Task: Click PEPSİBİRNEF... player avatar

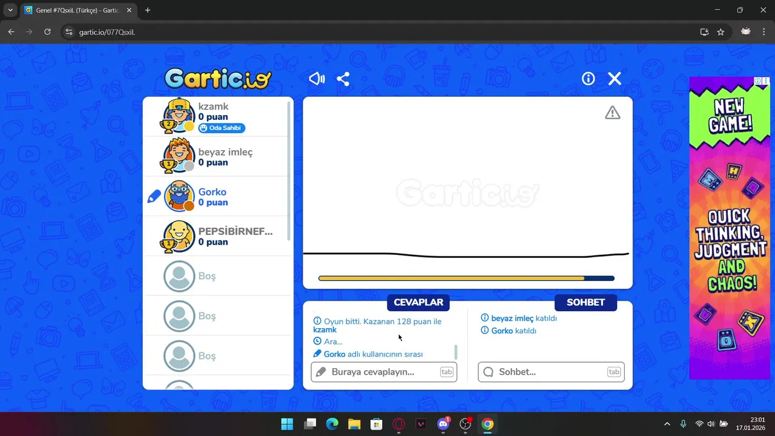Action: (x=179, y=236)
